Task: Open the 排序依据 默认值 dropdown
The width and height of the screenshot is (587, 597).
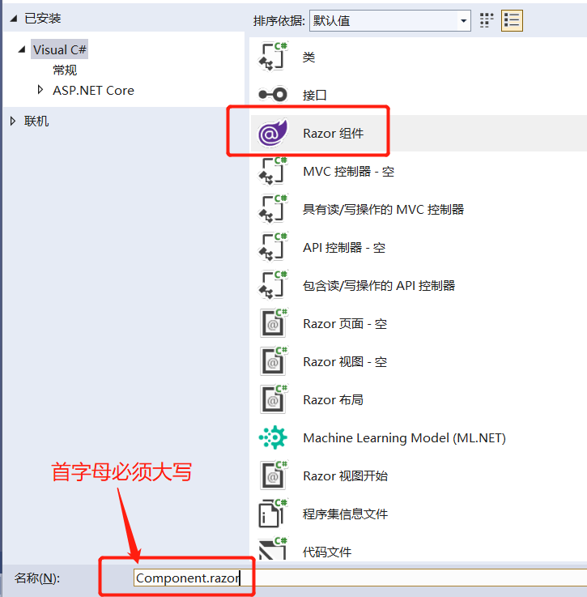Action: [389, 20]
